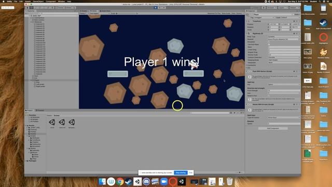Click the Add Component button

pyautogui.click(x=273, y=128)
